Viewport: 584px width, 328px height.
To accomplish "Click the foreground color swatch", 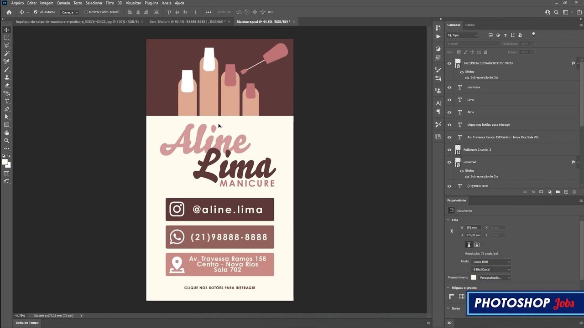I will pos(5,162).
